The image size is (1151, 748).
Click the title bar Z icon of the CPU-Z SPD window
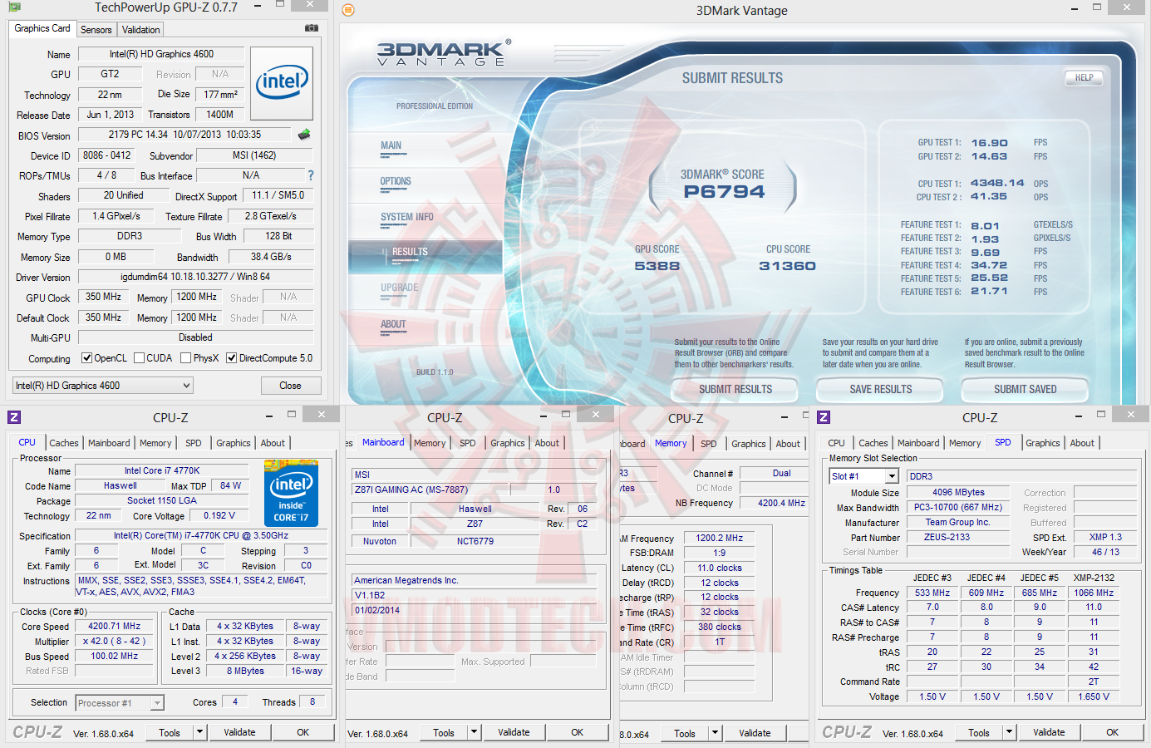pyautogui.click(x=824, y=417)
